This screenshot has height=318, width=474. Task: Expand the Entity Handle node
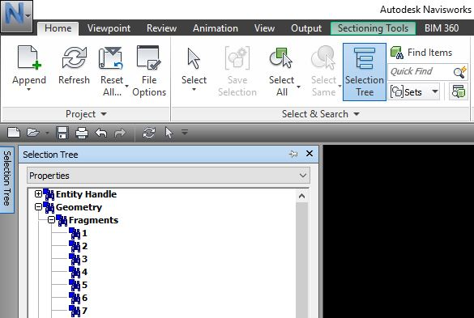tap(38, 194)
